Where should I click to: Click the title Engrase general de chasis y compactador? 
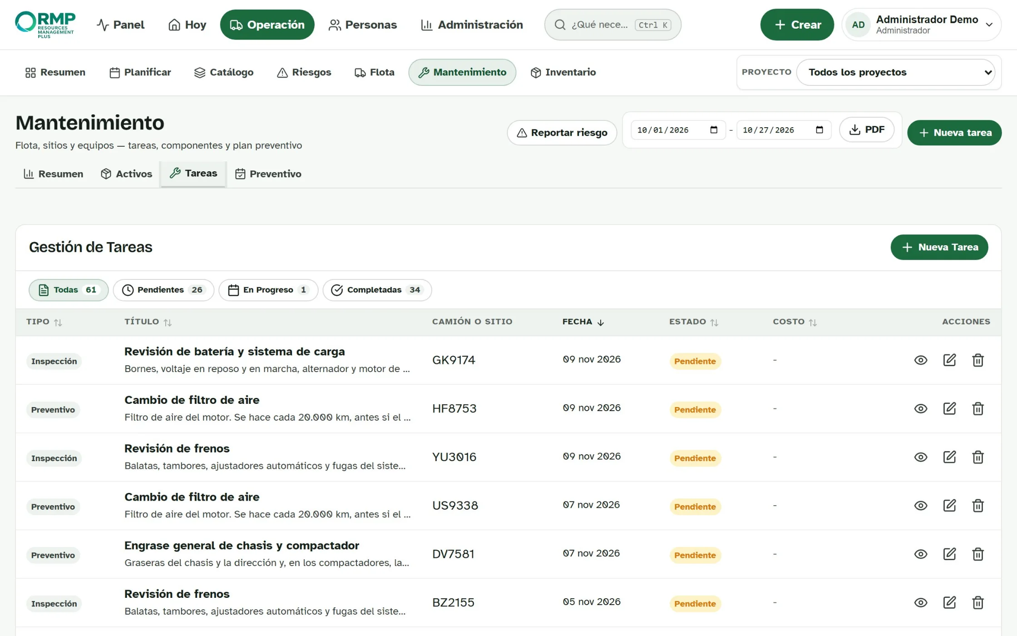[242, 546]
